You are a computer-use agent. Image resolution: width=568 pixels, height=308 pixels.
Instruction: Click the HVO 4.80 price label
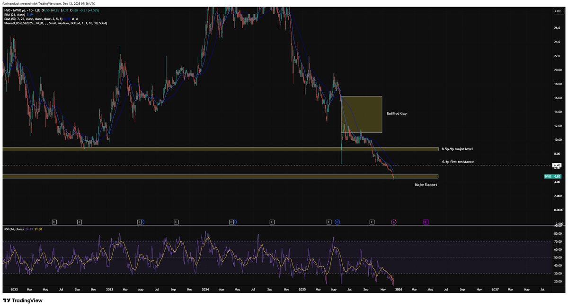553,176
